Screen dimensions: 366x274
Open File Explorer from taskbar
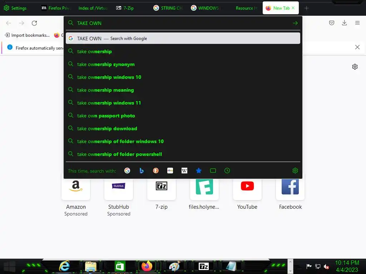pos(91,266)
